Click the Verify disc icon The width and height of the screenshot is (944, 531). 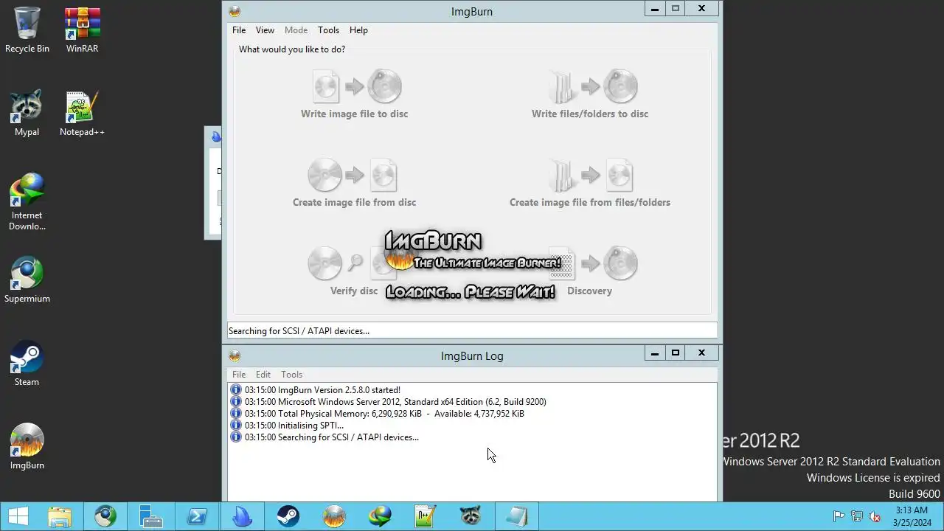click(353, 263)
